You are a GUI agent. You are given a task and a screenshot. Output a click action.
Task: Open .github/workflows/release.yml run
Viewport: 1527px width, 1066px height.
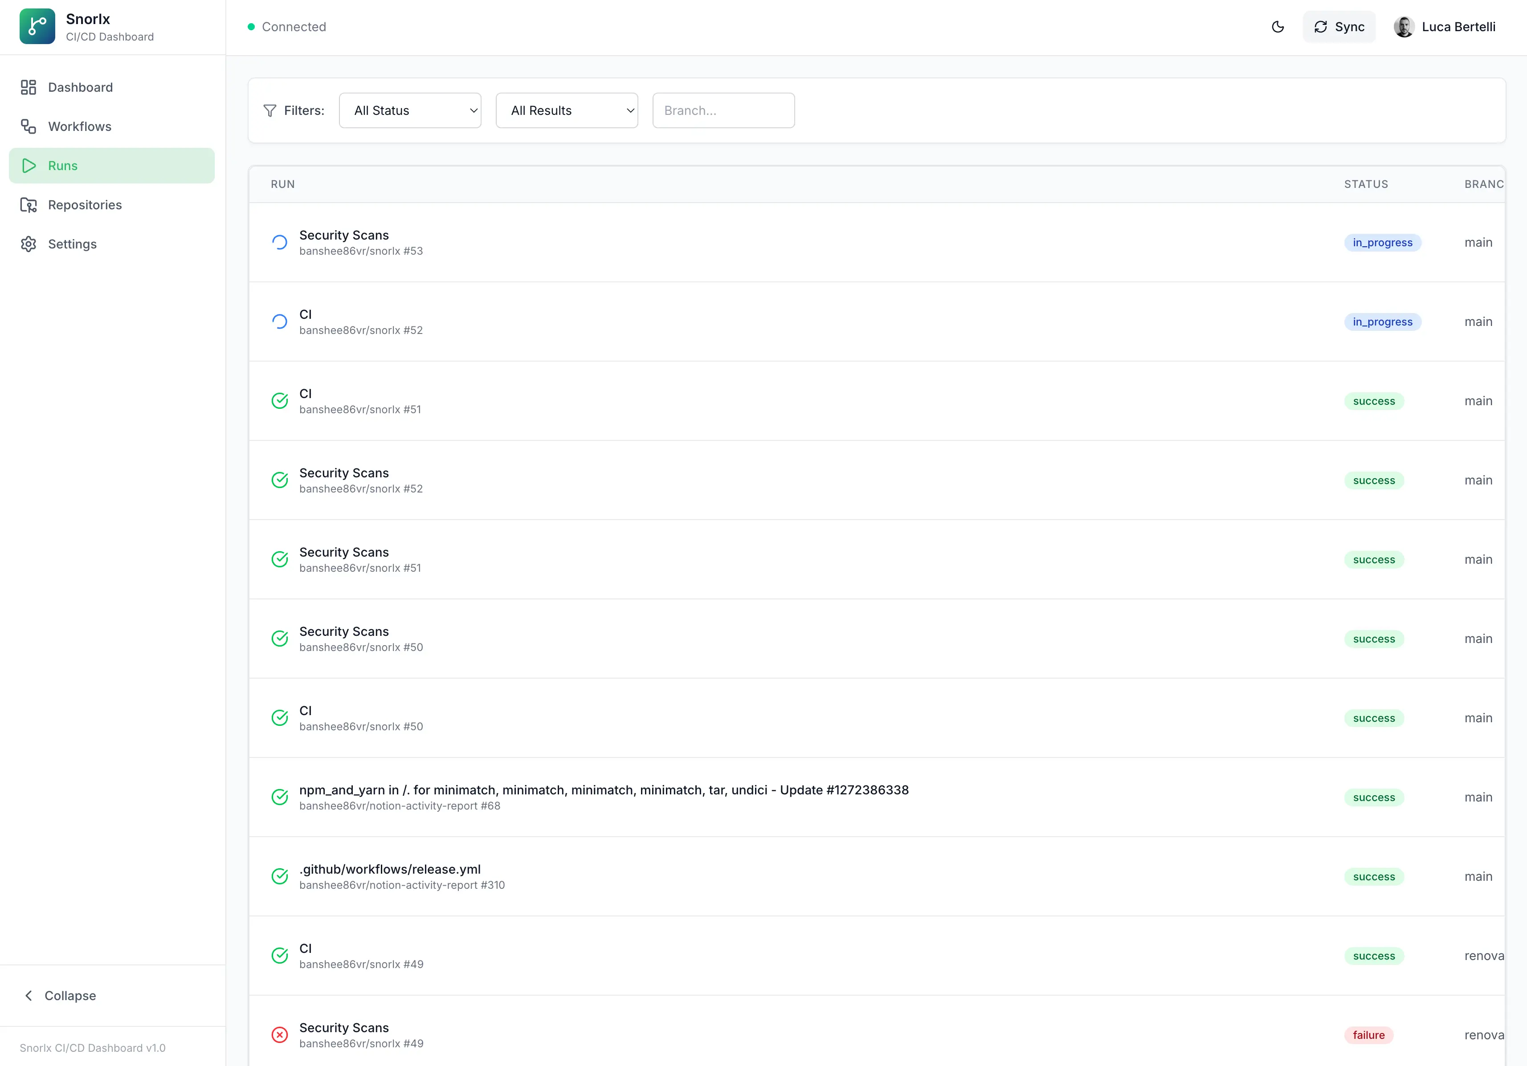877,876
